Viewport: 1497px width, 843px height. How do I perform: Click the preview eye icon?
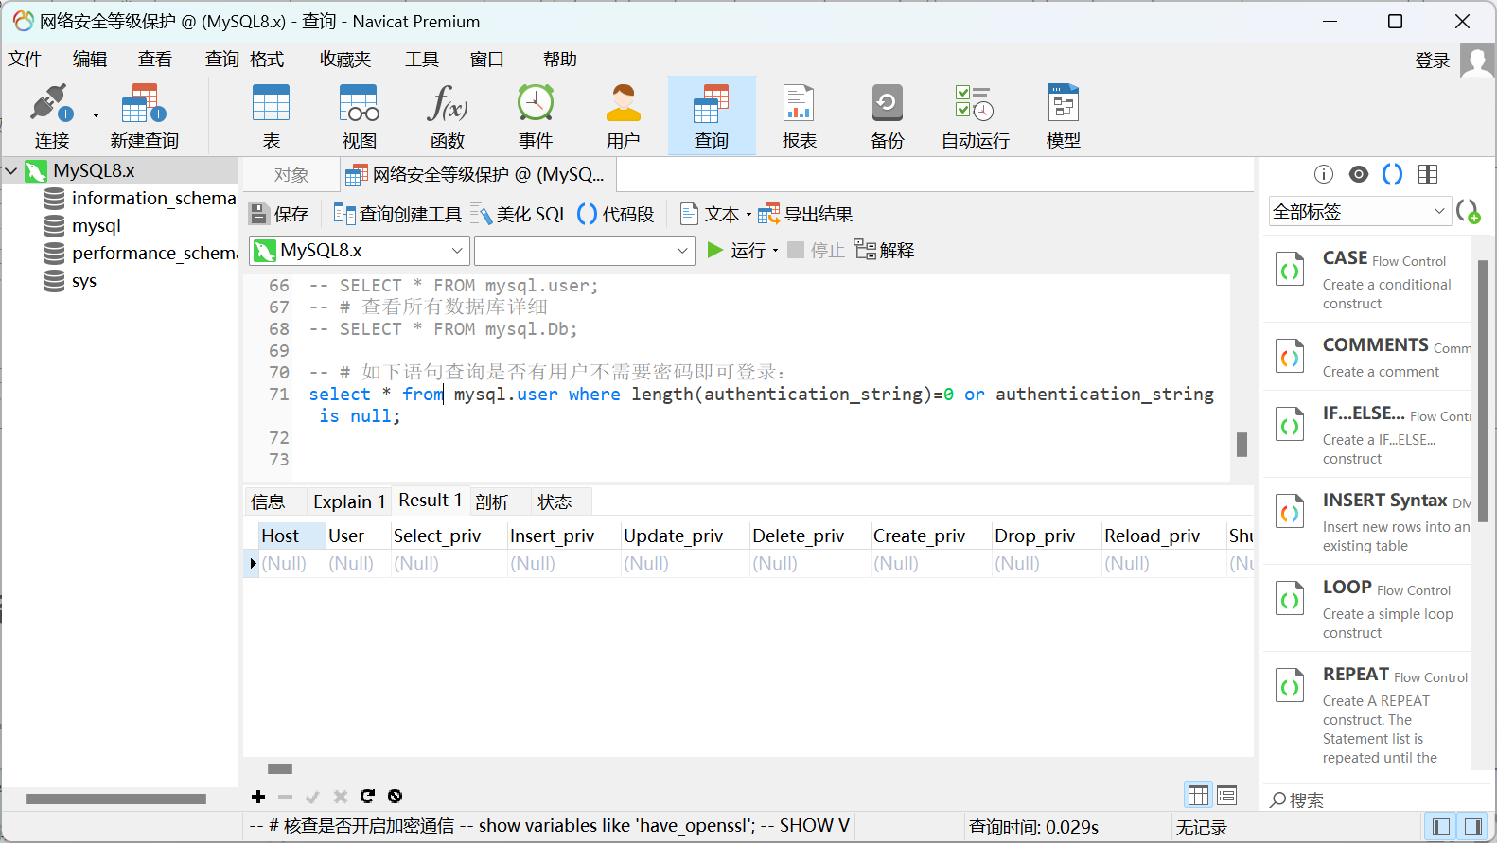coord(1359,174)
